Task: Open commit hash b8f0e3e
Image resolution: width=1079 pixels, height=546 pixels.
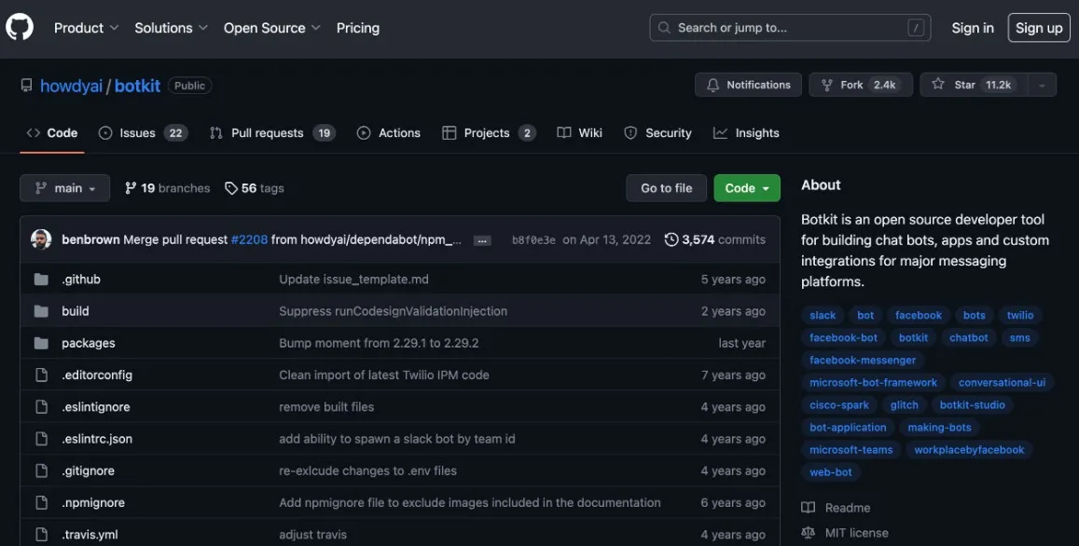Action: tap(533, 240)
